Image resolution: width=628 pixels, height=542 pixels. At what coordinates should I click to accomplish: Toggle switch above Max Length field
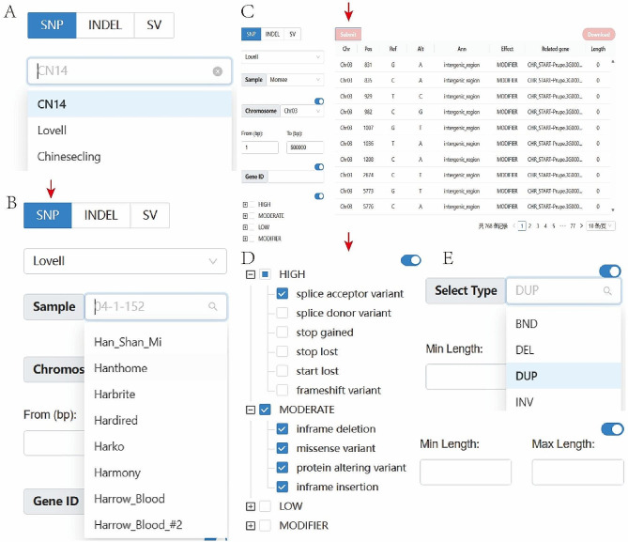point(612,429)
